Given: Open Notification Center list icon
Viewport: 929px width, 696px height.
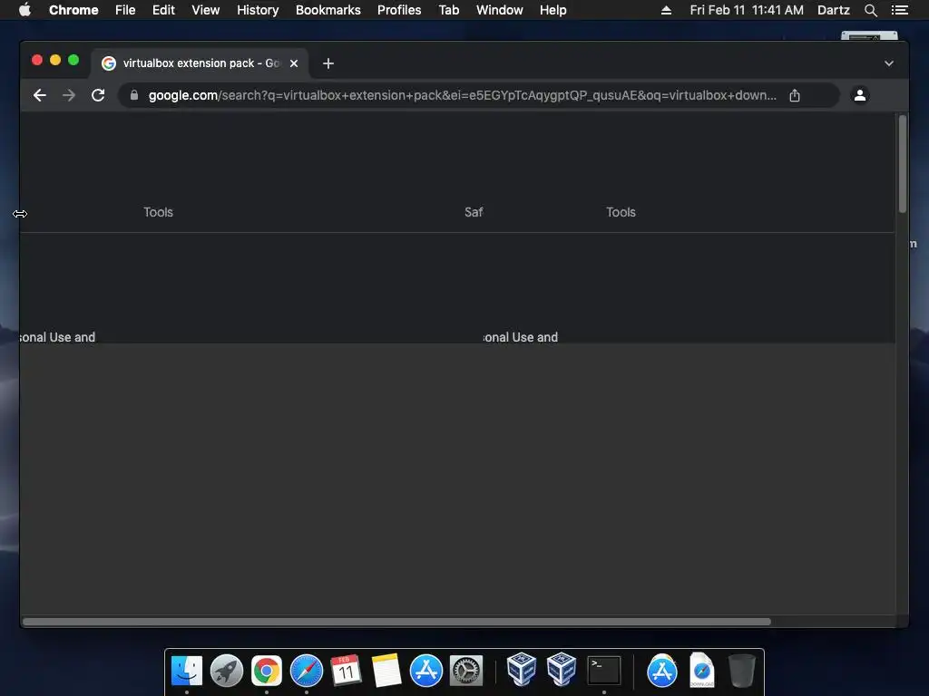Looking at the screenshot, I should 899,10.
